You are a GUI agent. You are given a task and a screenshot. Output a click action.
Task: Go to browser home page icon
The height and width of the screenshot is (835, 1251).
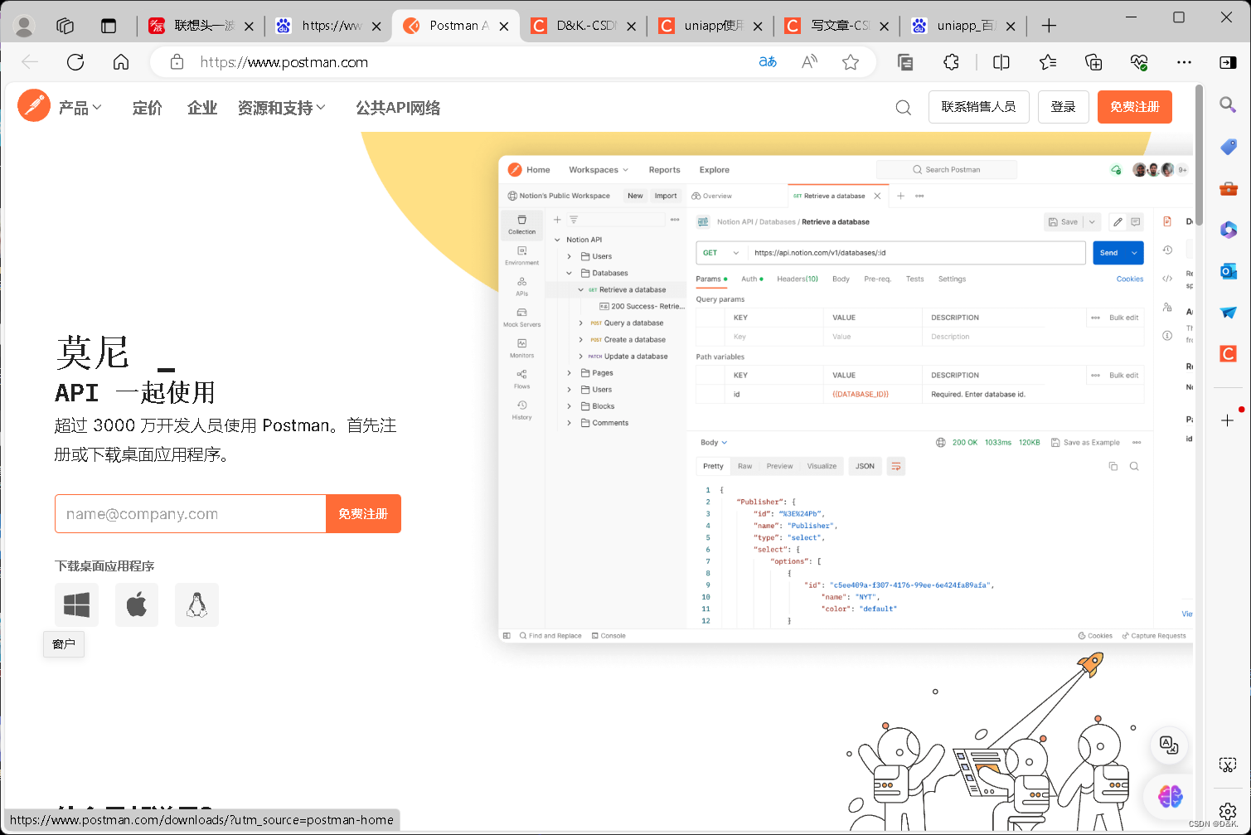[121, 62]
